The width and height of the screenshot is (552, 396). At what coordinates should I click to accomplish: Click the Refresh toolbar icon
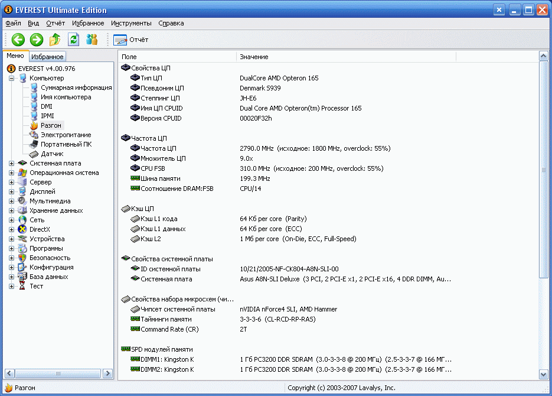(x=73, y=40)
